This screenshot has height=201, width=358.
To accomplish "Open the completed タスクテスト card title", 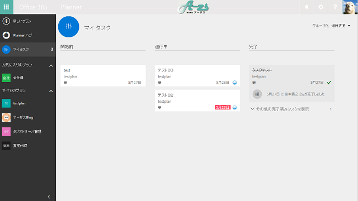I will 262,70.
